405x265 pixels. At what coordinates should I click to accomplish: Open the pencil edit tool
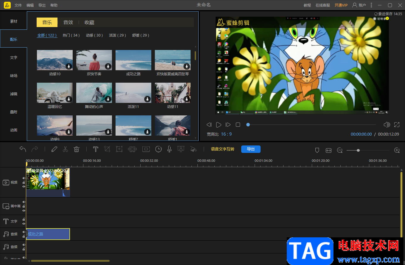click(x=54, y=149)
